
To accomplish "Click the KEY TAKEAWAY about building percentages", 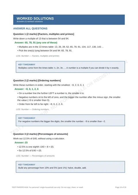I will (70, 167).
